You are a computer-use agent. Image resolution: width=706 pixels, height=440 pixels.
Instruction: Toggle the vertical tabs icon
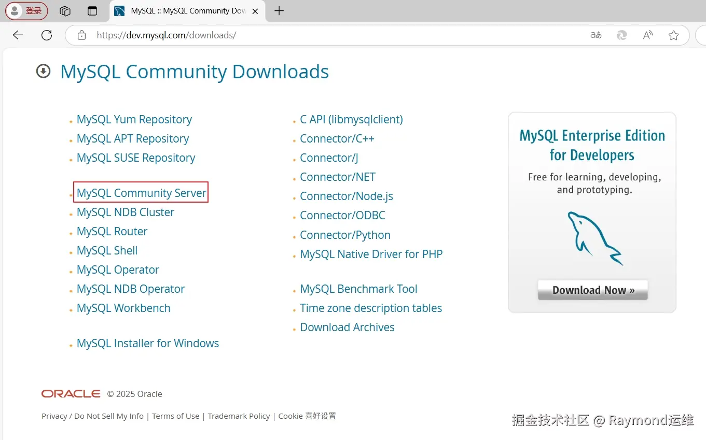click(x=92, y=11)
